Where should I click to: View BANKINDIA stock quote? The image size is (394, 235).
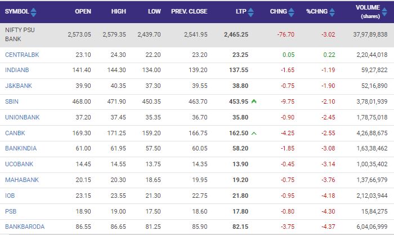click(21, 148)
